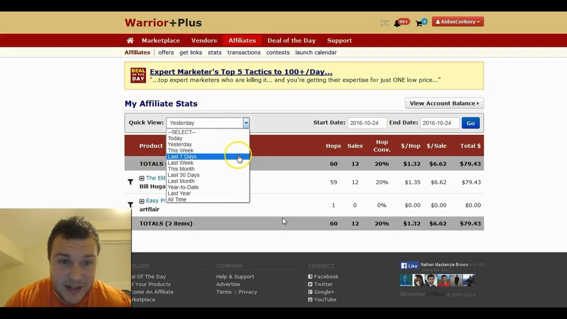Open the YouTube icon link in footer

[310, 300]
